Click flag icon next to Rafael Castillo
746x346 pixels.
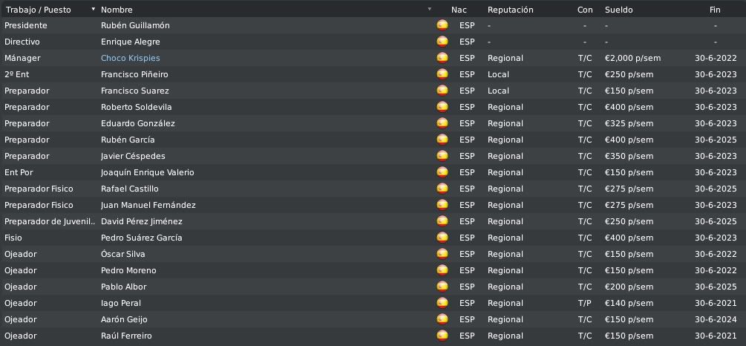442,189
